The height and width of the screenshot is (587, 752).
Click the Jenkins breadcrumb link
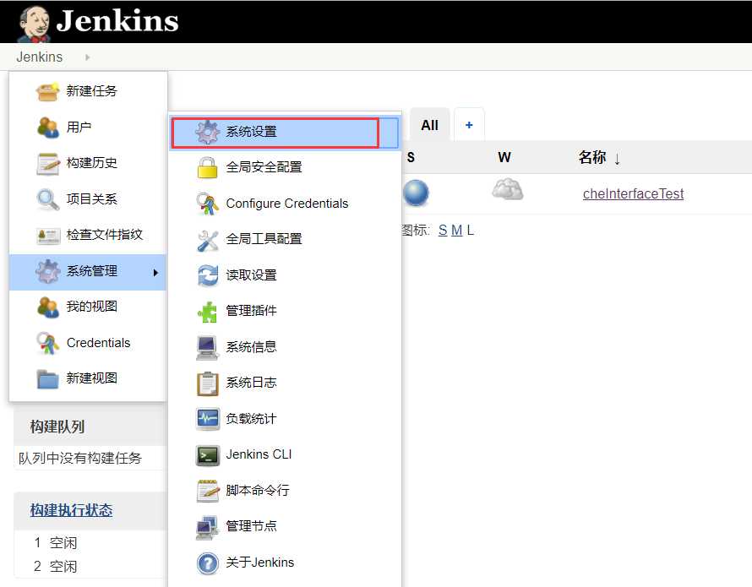pyautogui.click(x=40, y=57)
